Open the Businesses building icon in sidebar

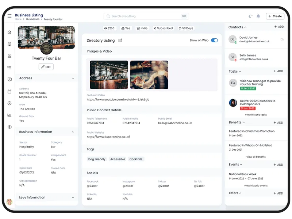(x=9, y=44)
